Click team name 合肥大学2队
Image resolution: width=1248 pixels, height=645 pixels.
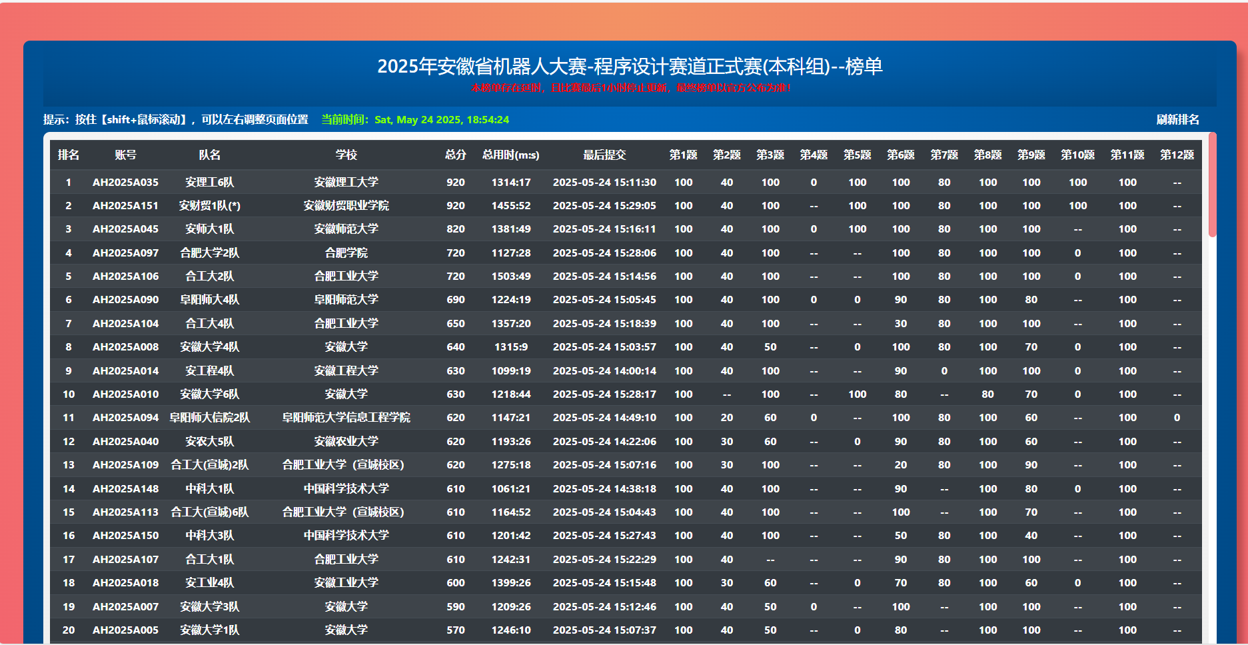click(x=209, y=253)
